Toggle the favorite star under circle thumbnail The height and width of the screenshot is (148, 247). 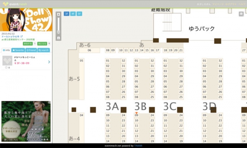pos(6,67)
